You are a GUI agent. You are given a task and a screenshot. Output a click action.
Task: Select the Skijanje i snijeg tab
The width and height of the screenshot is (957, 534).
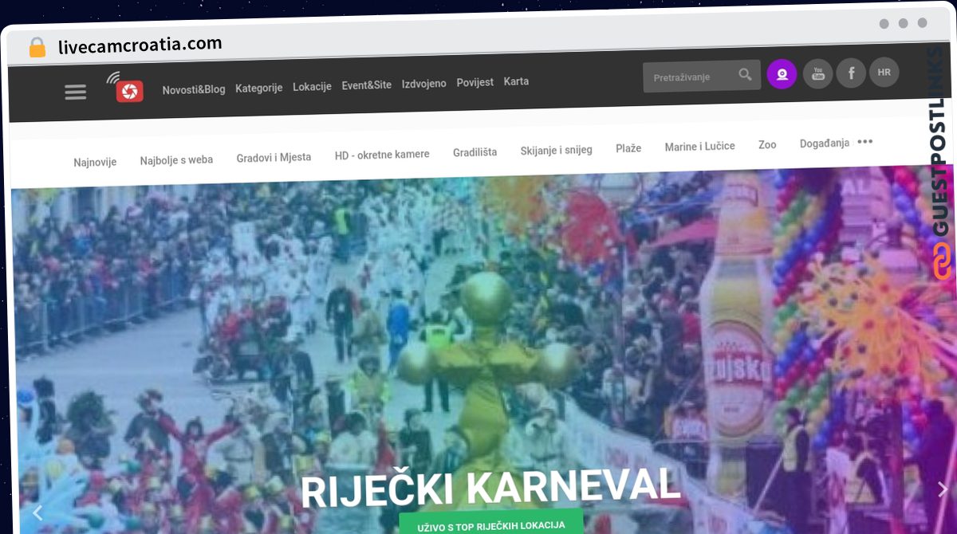coord(556,150)
